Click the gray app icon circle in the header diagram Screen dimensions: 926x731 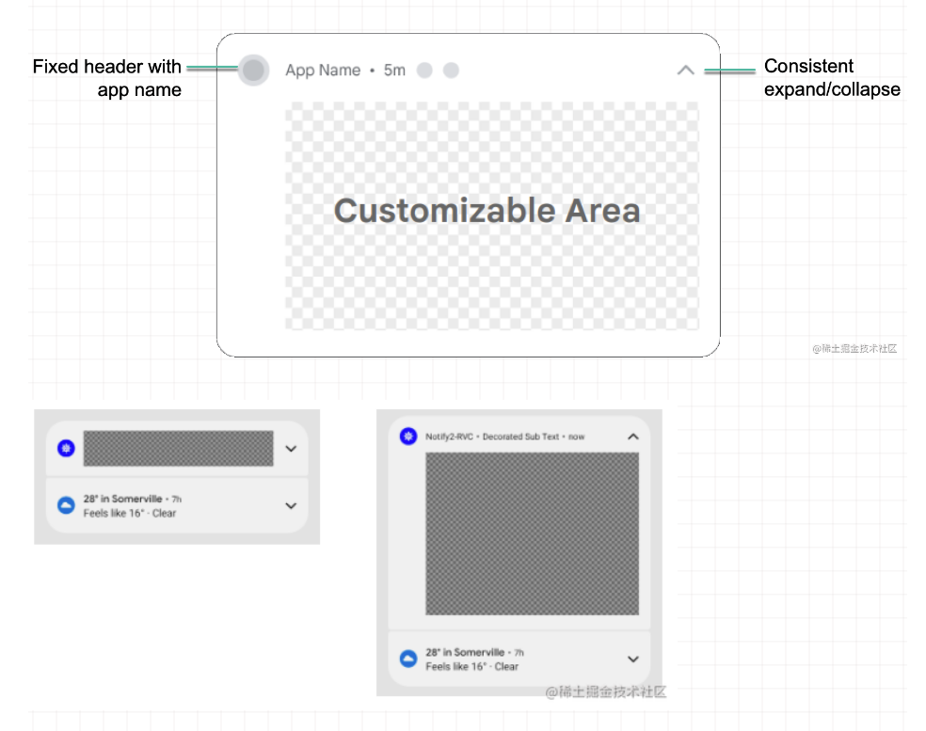(253, 71)
